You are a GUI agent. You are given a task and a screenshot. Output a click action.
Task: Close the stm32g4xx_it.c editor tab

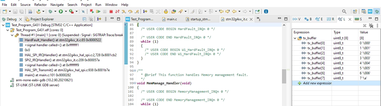coord(251,19)
